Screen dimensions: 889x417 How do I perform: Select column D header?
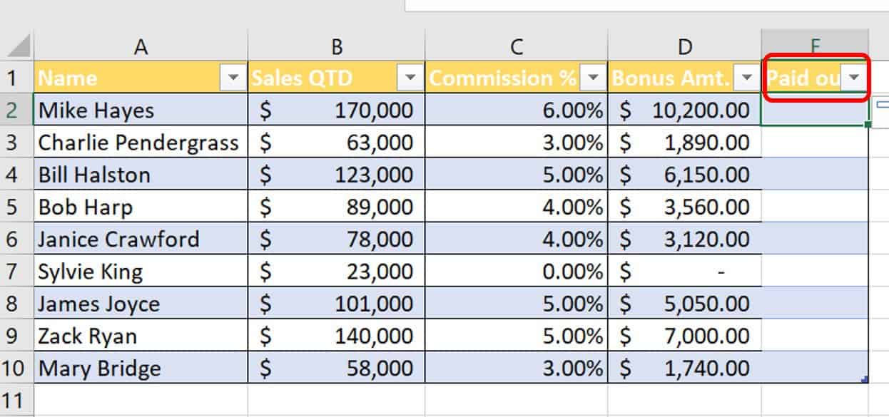(x=684, y=47)
